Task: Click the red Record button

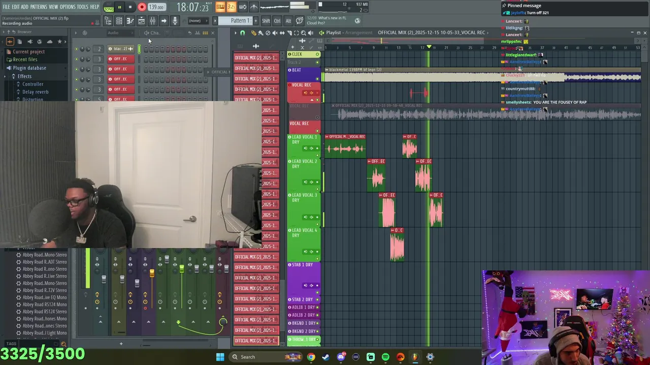Action: [142, 7]
